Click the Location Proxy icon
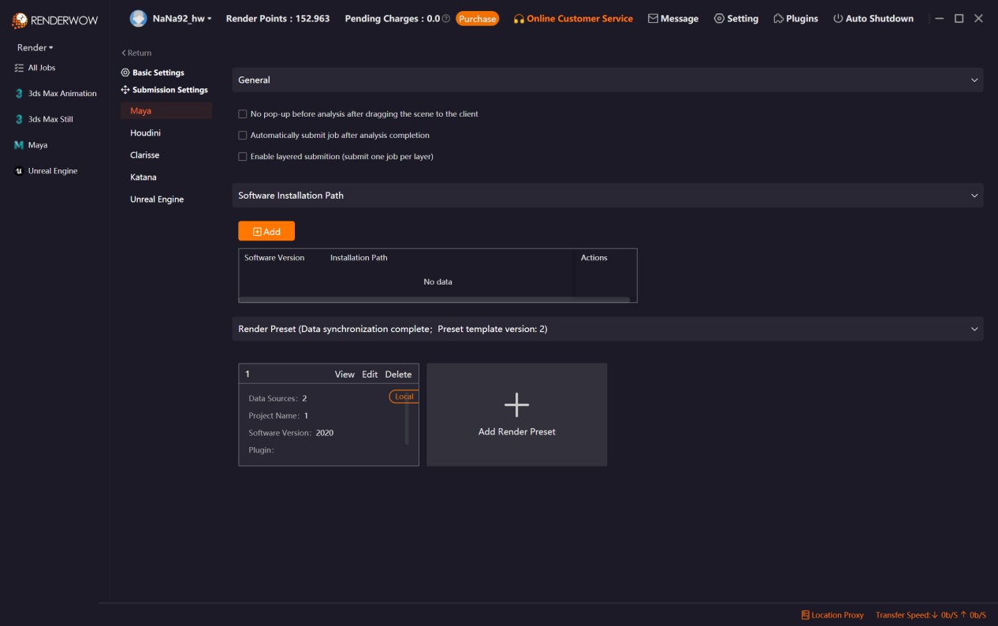Screen dimensions: 998x626 805,615
